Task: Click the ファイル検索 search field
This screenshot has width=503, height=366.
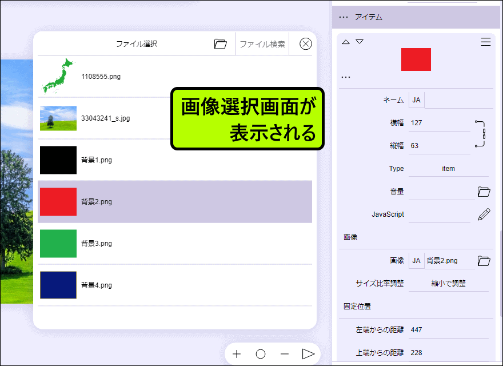Action: pos(262,44)
